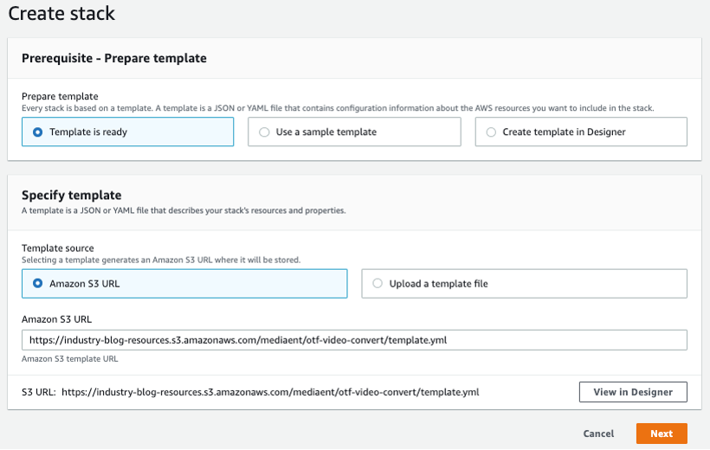The width and height of the screenshot is (710, 450).
Task: Choose "Use a sample template" radio option
Action: 264,132
